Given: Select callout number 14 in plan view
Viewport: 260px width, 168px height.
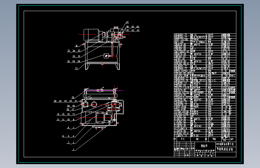Looking at the screenshot, I should [68, 114].
